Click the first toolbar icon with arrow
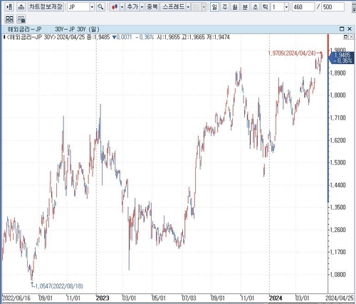 pos(9,7)
